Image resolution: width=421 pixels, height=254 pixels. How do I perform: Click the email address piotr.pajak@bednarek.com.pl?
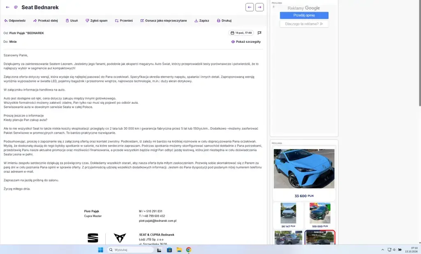pos(157,221)
